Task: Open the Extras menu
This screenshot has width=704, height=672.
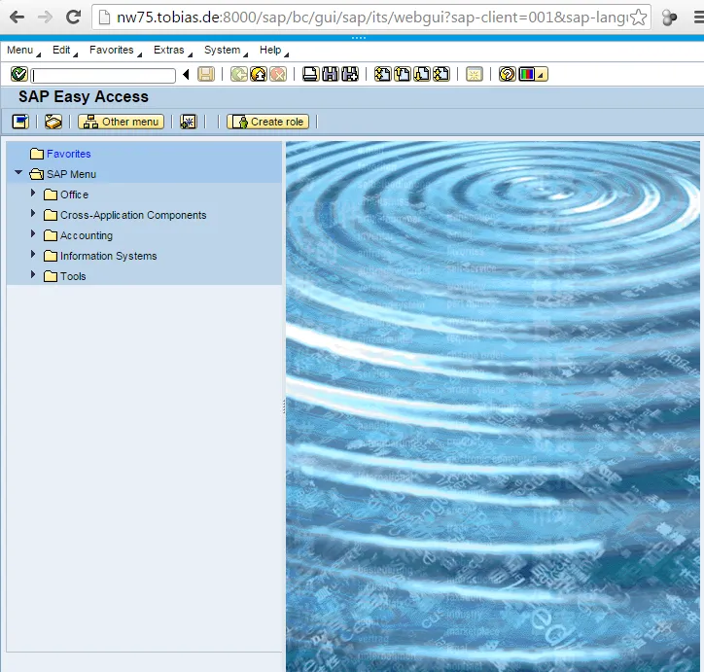Action: point(168,51)
